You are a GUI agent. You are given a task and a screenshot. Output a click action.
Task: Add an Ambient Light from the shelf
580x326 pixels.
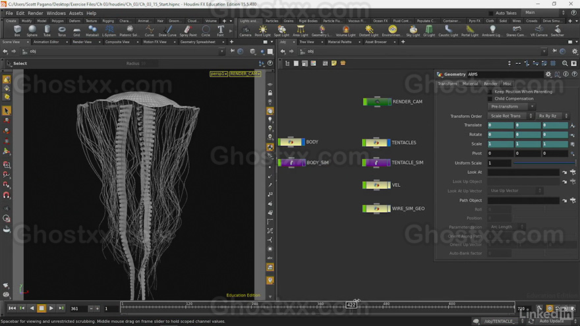[x=492, y=31]
